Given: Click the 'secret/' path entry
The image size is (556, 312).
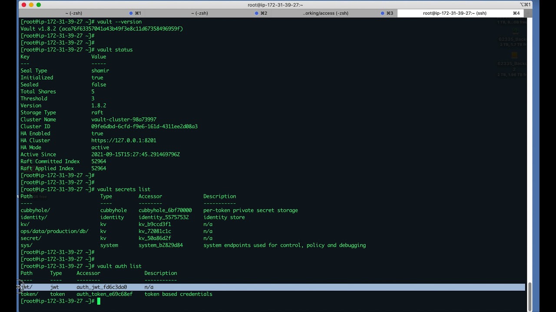Looking at the screenshot, I should (x=31, y=238).
